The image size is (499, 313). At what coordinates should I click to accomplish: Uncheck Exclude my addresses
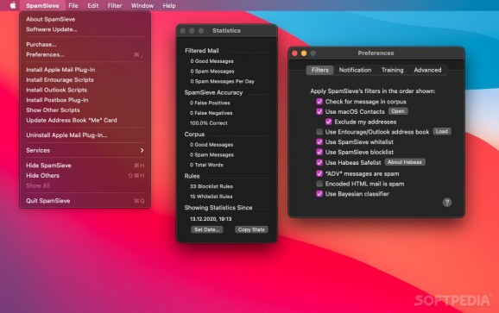pos(328,122)
